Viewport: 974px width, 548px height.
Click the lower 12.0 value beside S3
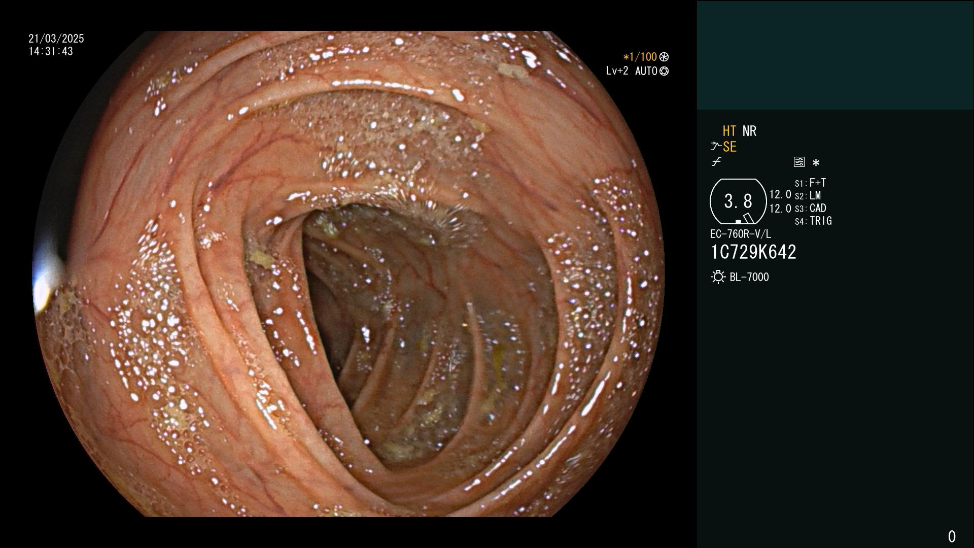780,208
